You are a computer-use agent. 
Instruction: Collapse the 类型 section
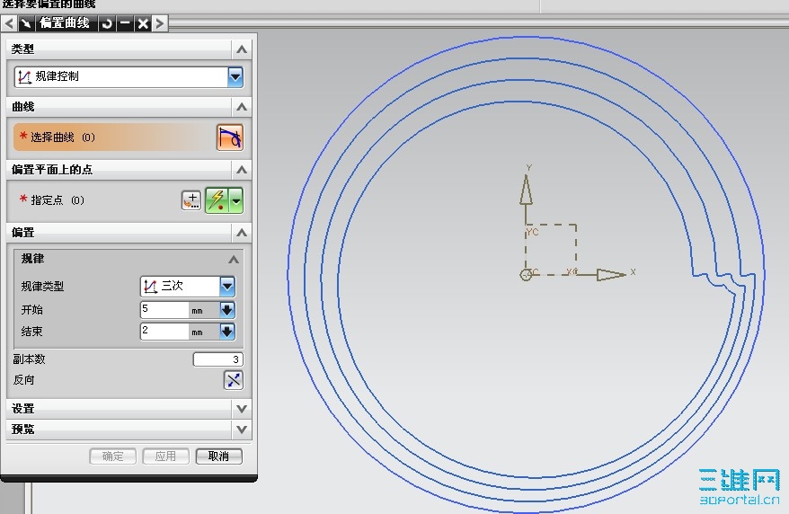pos(242,49)
